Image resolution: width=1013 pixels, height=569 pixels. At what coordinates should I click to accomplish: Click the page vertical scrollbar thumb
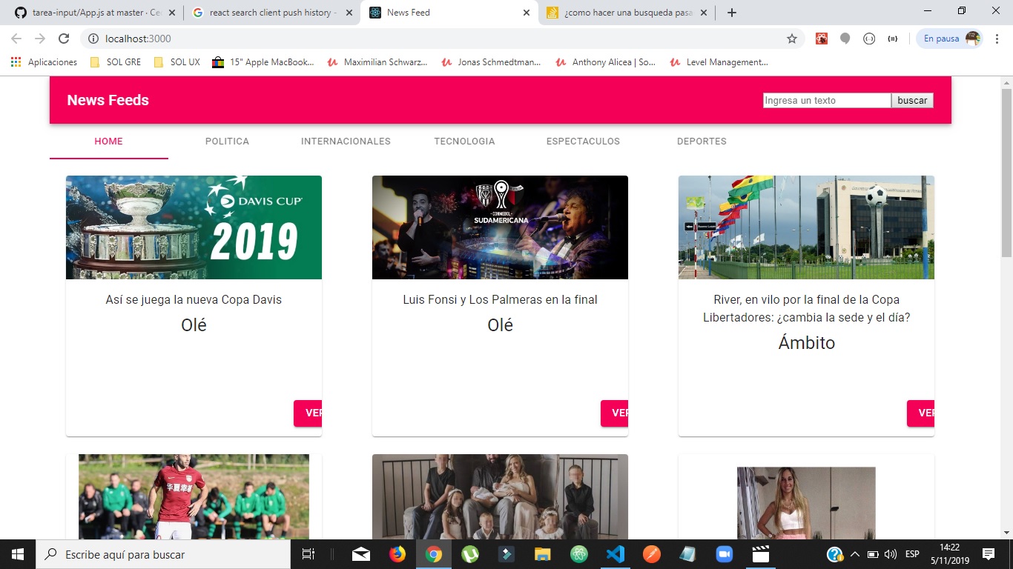coord(1006,172)
